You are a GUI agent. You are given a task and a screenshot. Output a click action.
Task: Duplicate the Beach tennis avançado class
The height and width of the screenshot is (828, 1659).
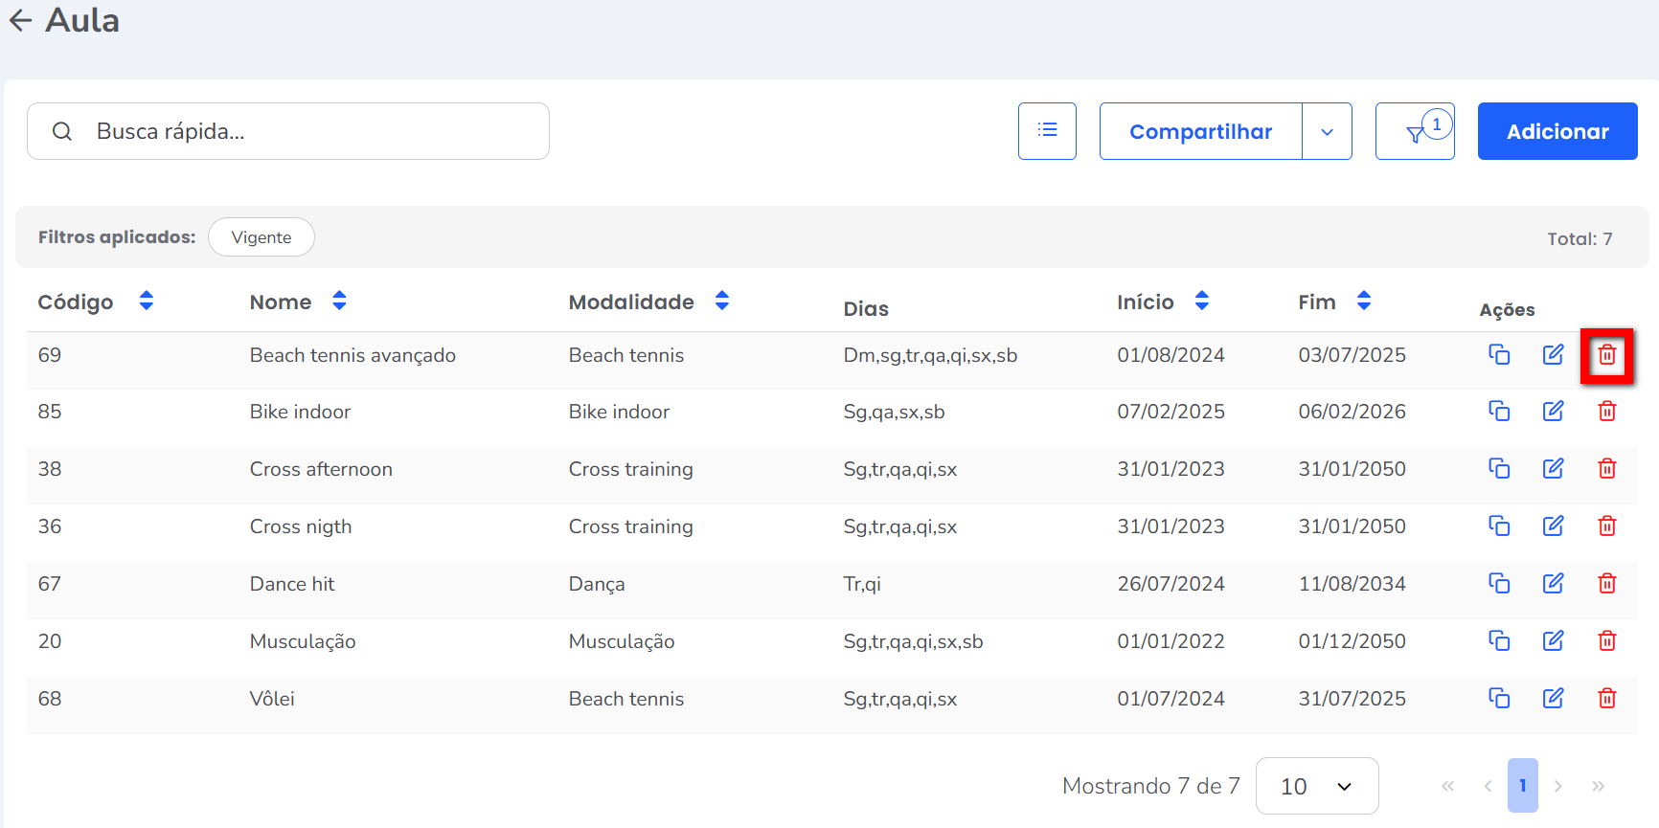(x=1499, y=354)
